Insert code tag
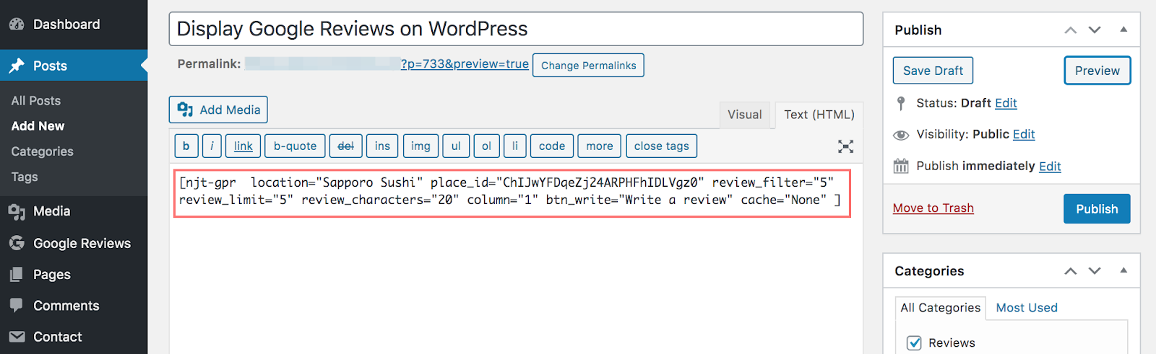Screen dimensions: 1156x354 [x=552, y=146]
